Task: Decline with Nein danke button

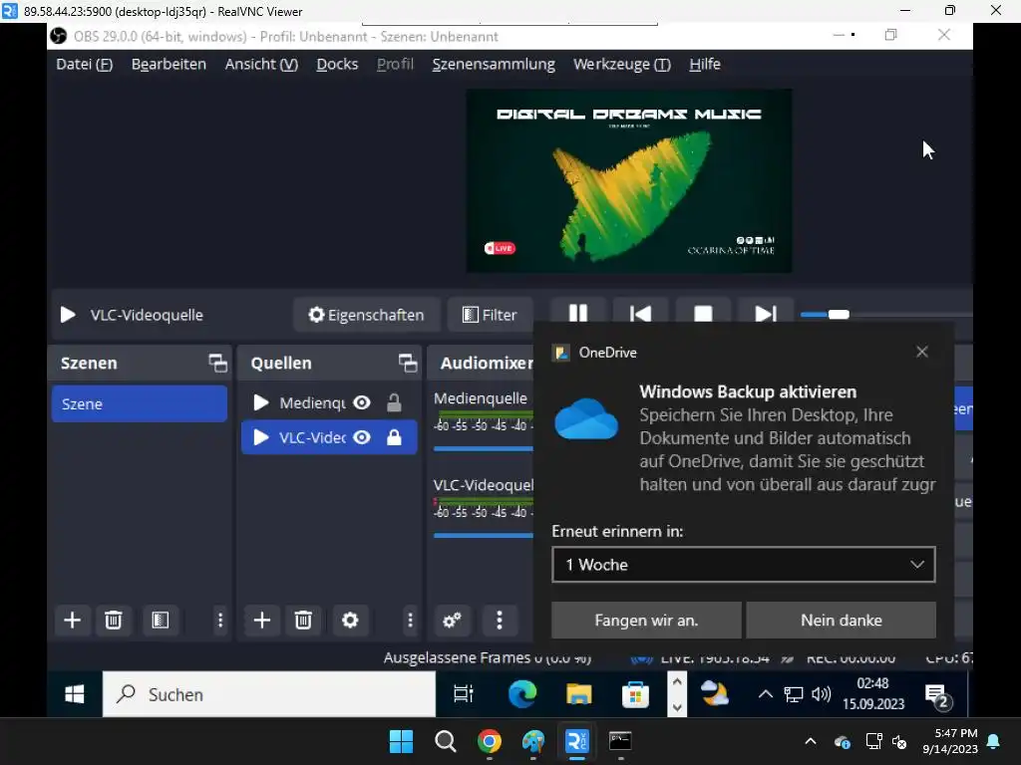Action: click(x=842, y=620)
